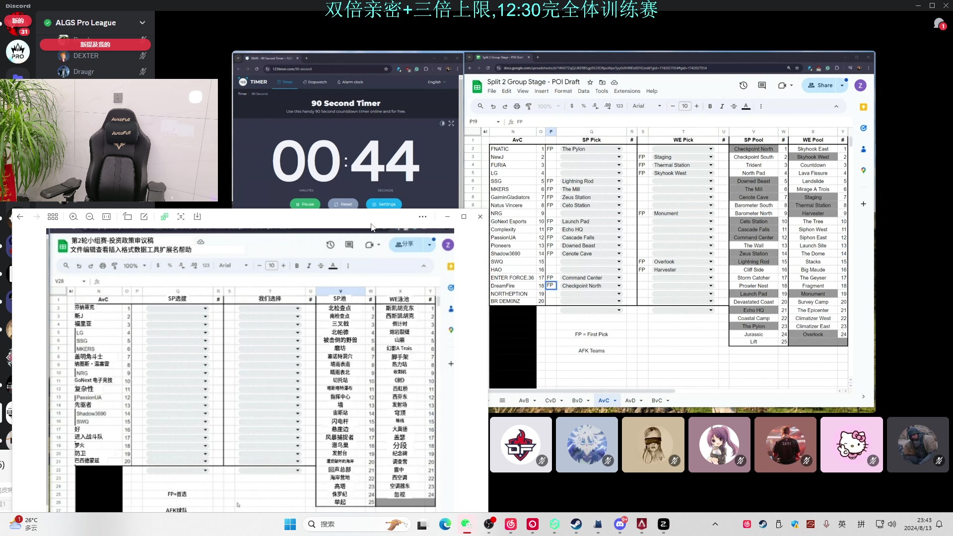Viewport: 953px width, 536px height.
Task: Open the Alarm clock tab on 123timer
Action: click(350, 82)
